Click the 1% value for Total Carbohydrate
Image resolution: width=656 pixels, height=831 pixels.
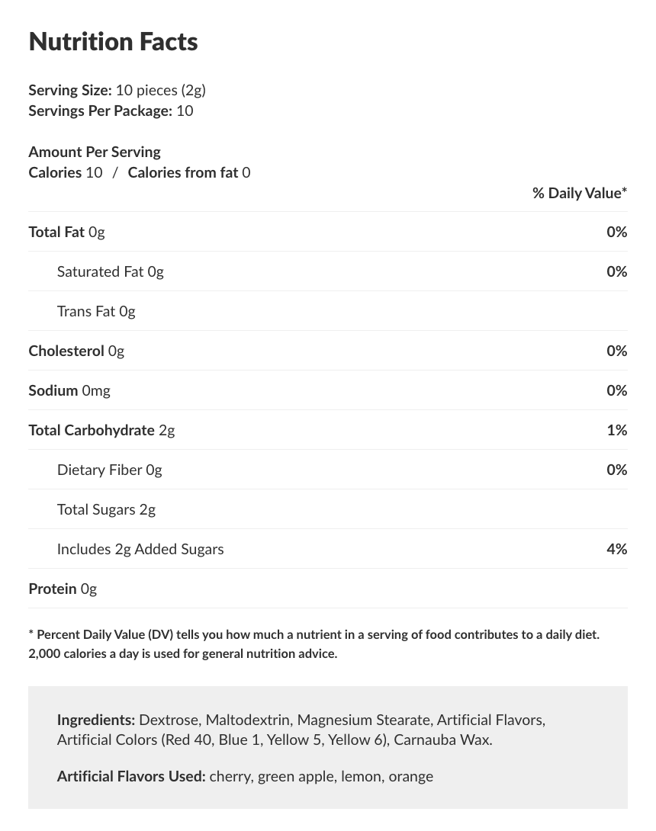616,430
